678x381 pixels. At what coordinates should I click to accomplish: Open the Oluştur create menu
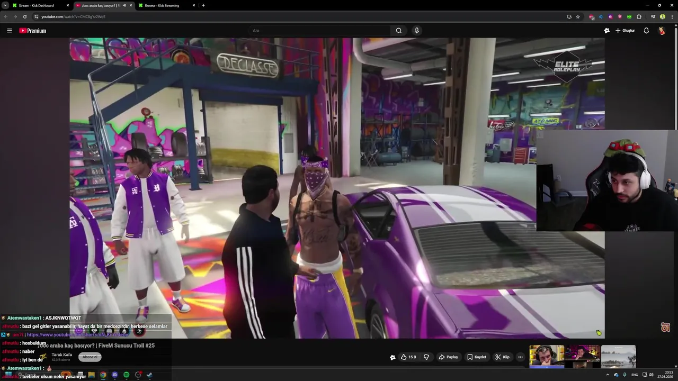point(625,31)
